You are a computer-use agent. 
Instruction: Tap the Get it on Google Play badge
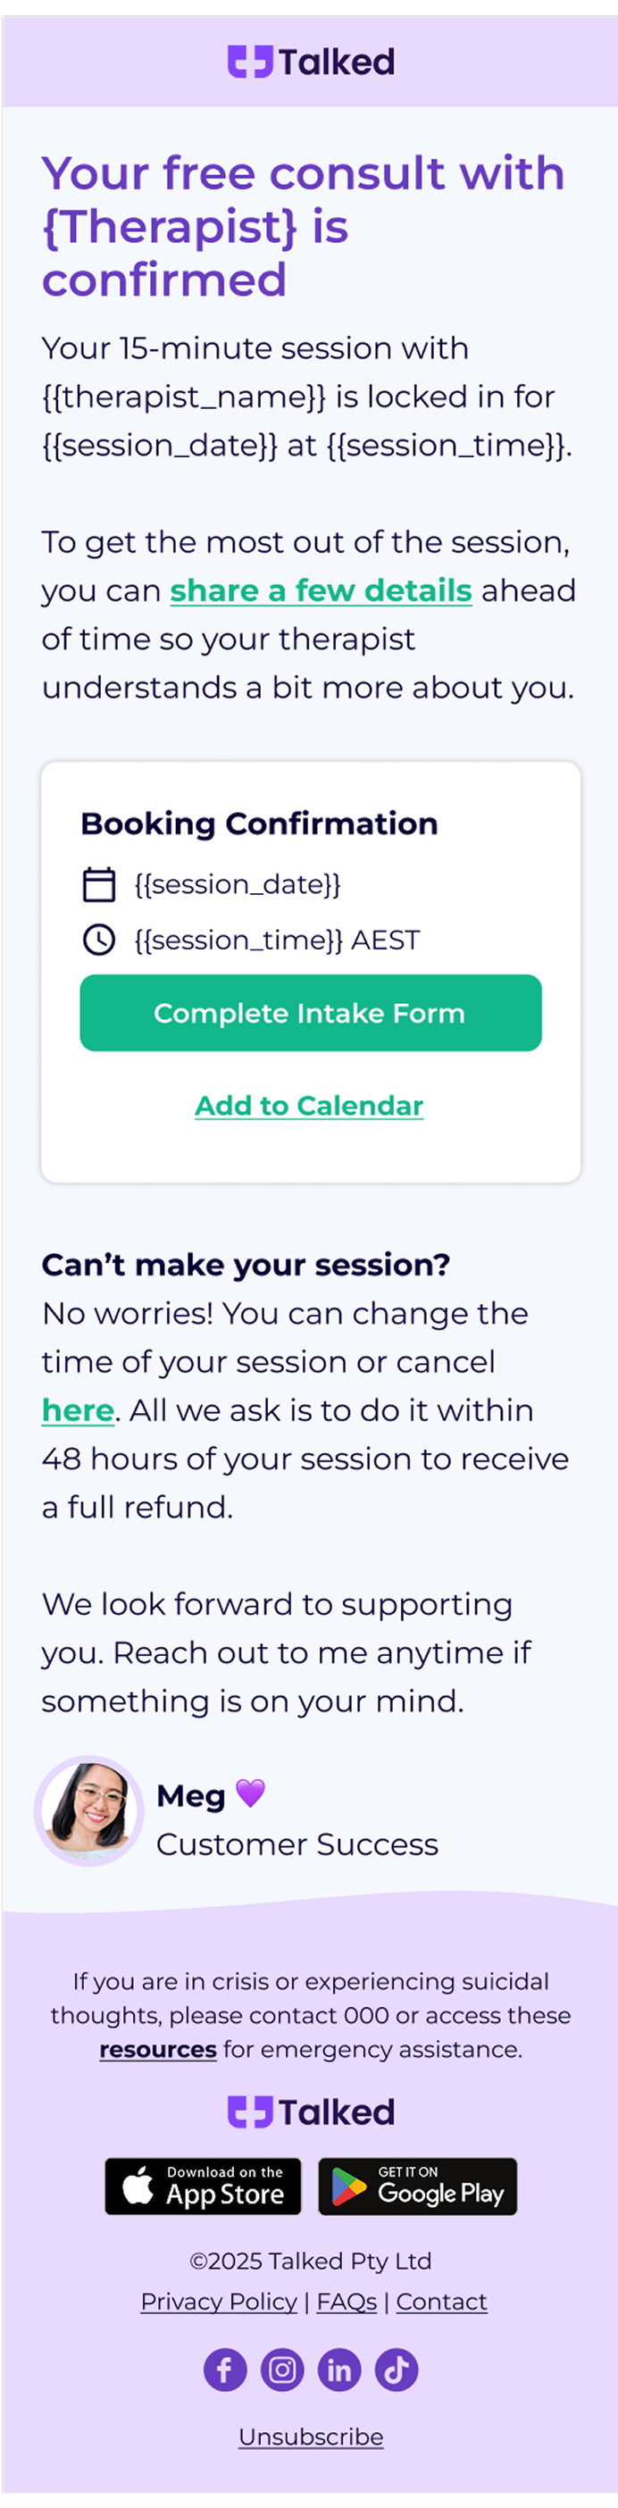[x=418, y=2186]
